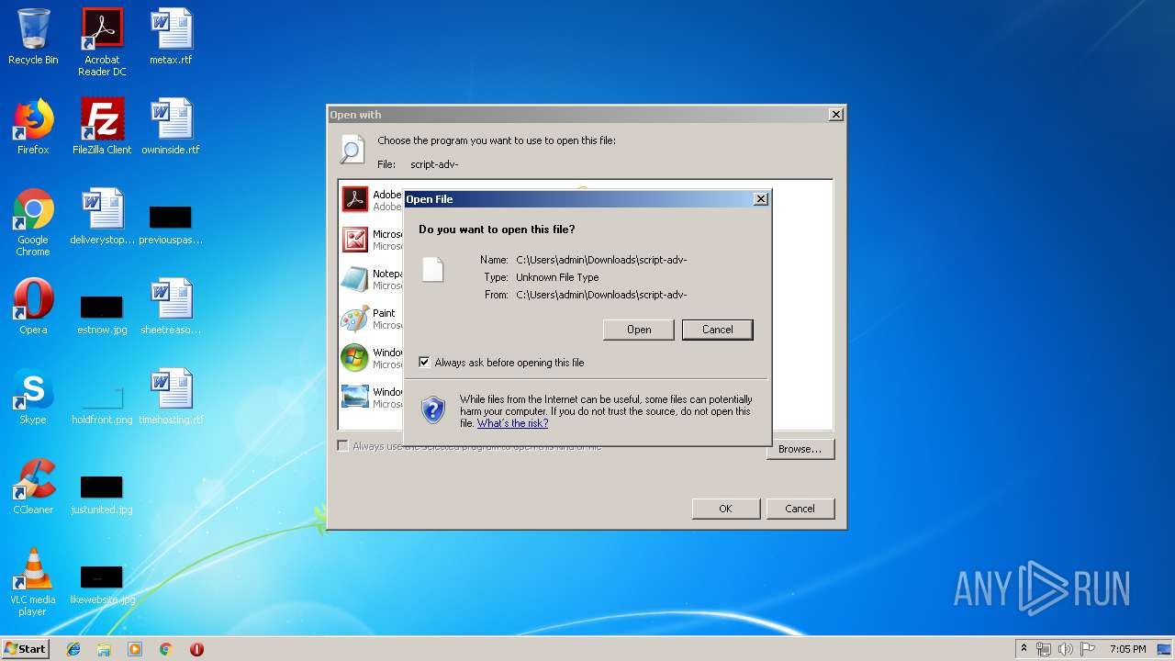Open the media player taskbar icon

coord(135,649)
